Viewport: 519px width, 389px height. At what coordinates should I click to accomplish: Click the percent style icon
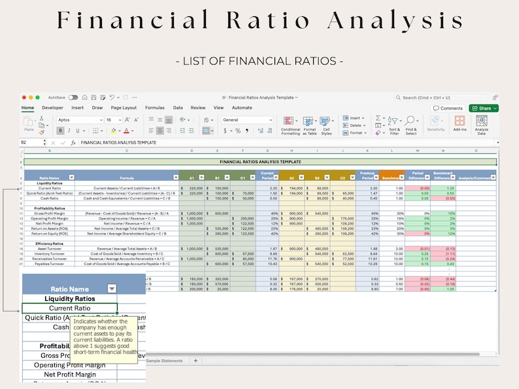pyautogui.click(x=238, y=131)
